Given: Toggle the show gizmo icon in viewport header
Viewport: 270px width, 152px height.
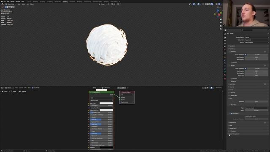Looking at the screenshot, I should click(194, 4).
